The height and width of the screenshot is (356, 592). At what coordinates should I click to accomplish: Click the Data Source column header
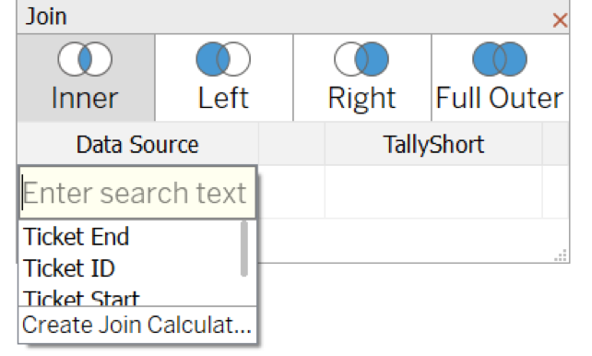(x=137, y=144)
